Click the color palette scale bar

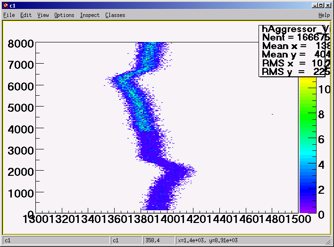(x=308, y=145)
